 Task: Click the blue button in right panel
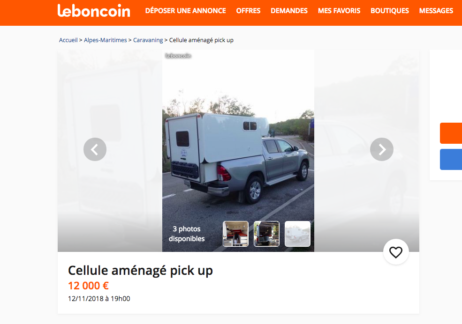pyautogui.click(x=451, y=159)
